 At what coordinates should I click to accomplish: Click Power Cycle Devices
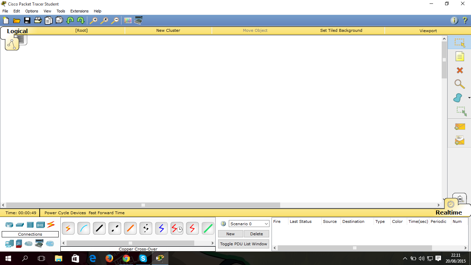tap(65, 213)
